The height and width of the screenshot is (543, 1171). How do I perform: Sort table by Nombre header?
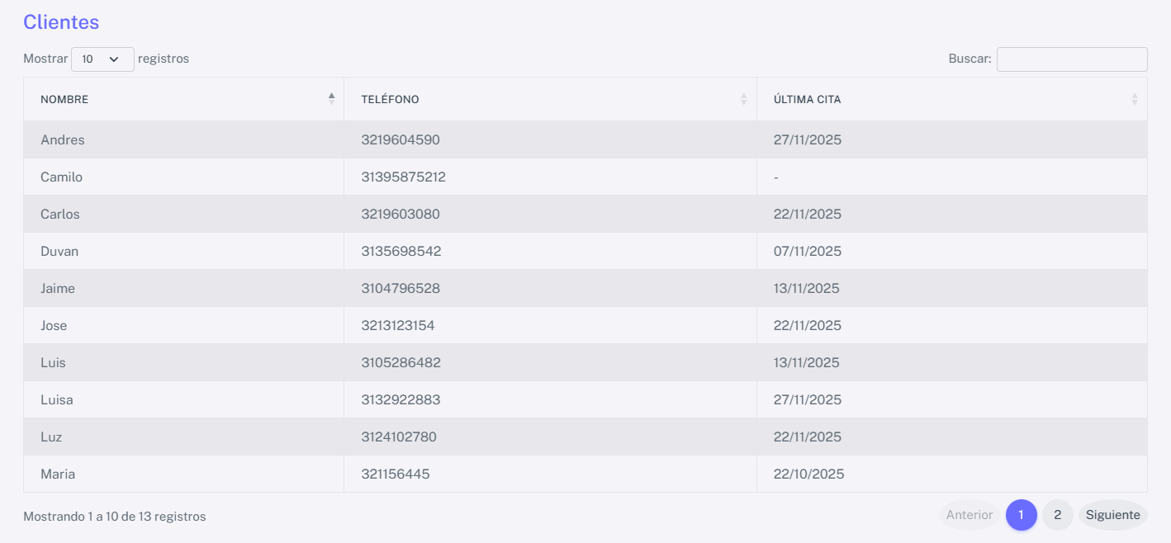64,100
